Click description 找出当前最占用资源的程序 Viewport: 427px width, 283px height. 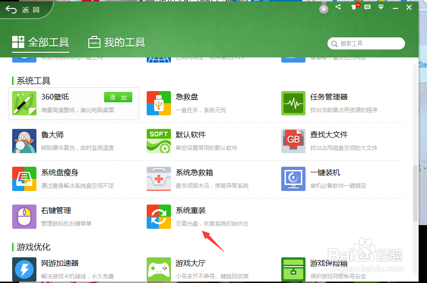click(x=344, y=110)
